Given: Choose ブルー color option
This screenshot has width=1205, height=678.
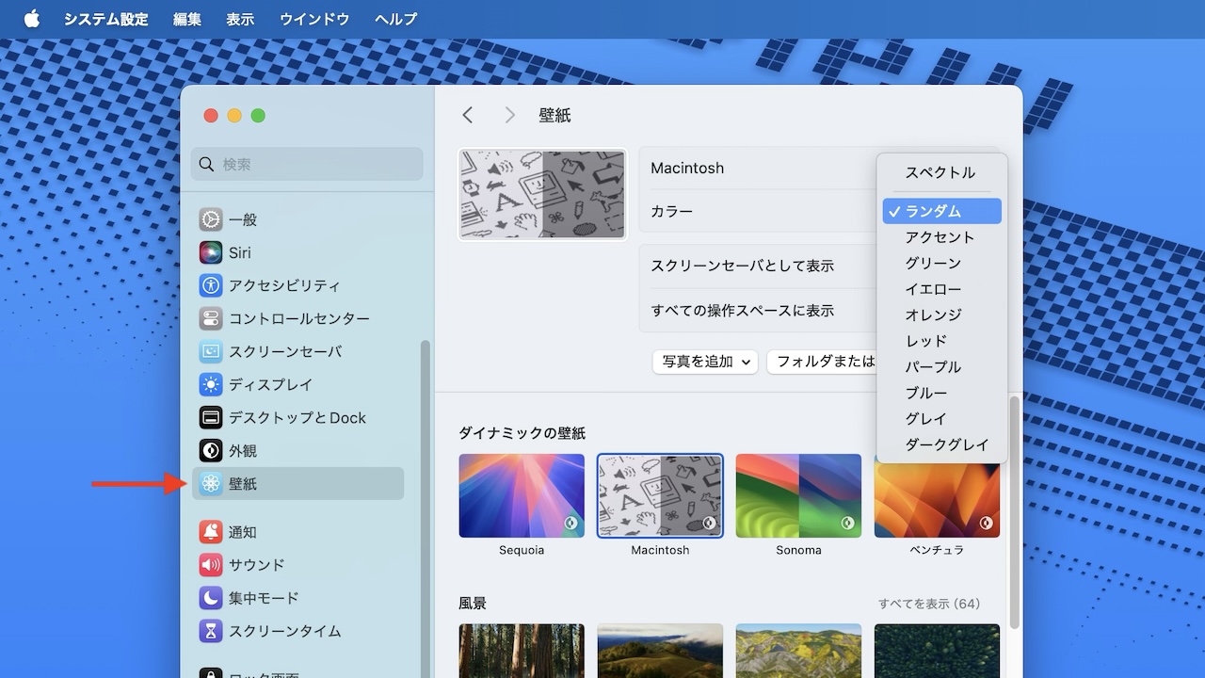Looking at the screenshot, I should point(941,393).
